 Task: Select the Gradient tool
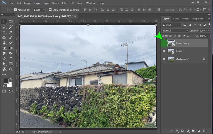pyautogui.click(x=11, y=48)
